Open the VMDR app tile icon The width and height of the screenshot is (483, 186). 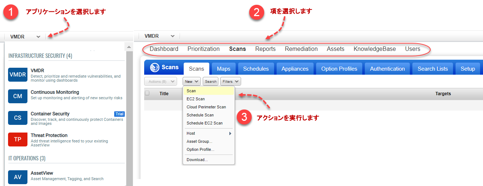18,75
